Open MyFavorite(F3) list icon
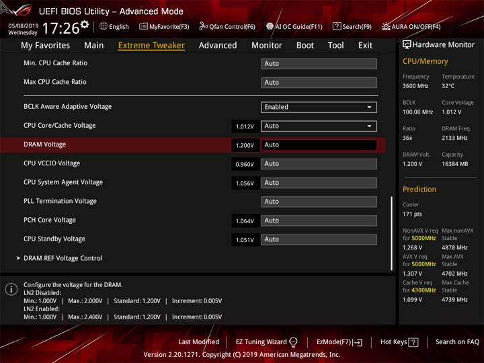 [x=143, y=26]
